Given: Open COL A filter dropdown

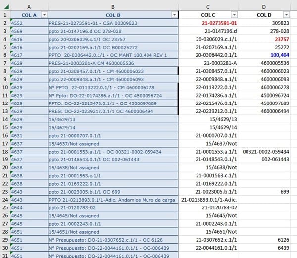Looking at the screenshot, I should pyautogui.click(x=44, y=15).
